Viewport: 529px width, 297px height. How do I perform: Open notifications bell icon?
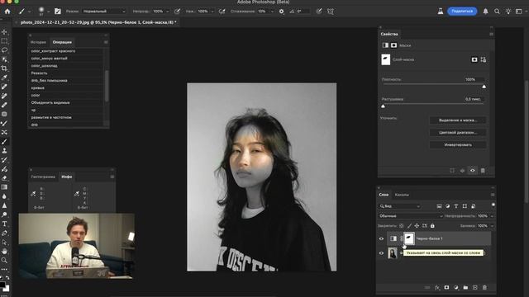[x=485, y=11]
